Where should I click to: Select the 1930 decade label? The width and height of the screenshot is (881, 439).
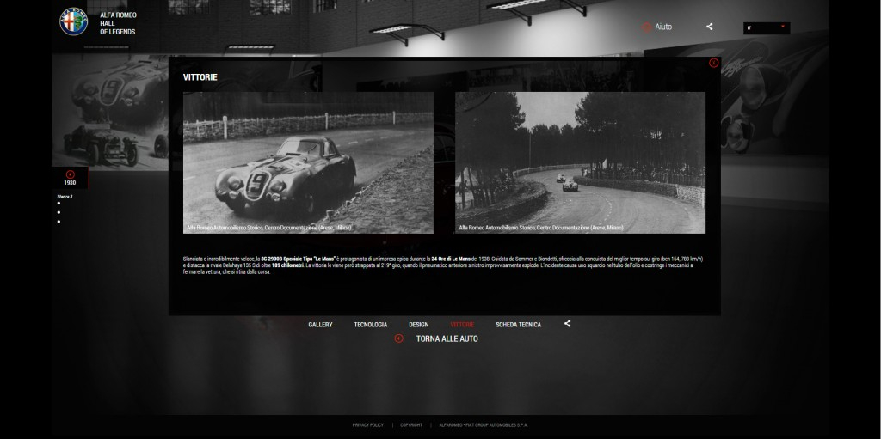coord(70,183)
